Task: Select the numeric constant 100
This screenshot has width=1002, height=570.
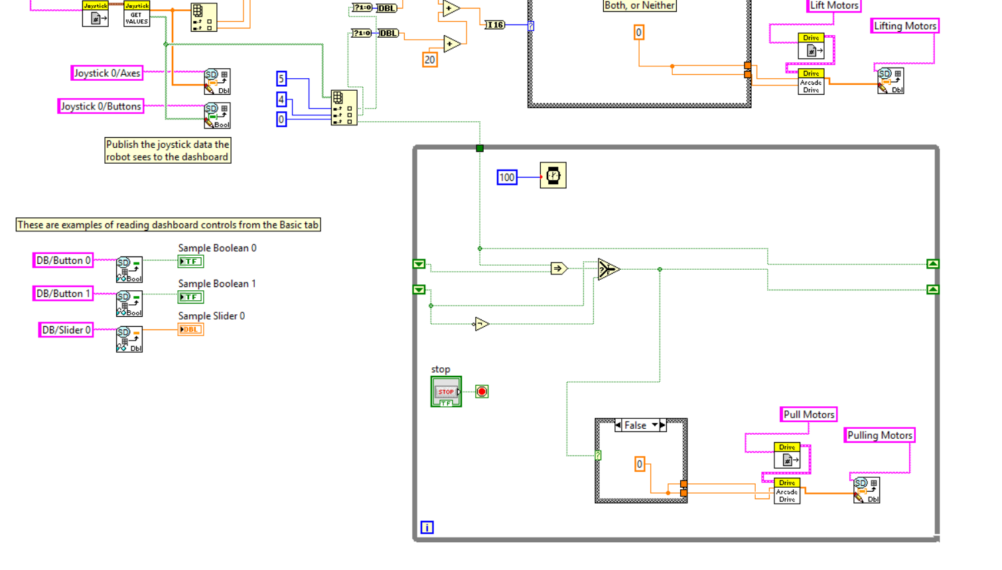Action: [507, 177]
